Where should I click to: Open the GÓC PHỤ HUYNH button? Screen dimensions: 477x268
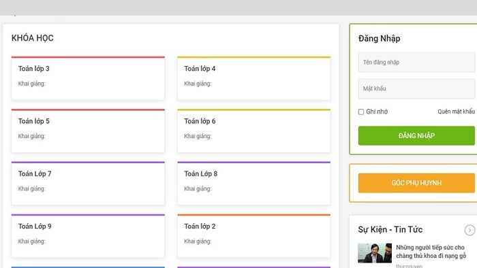416,183
